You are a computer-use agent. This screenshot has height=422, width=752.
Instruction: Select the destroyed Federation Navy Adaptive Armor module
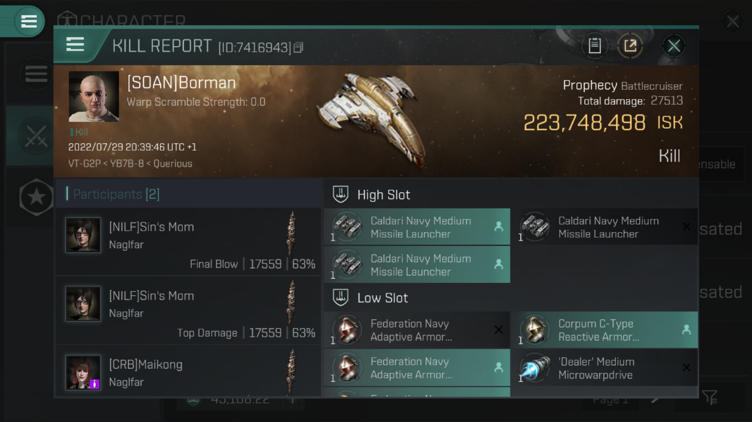coord(417,330)
